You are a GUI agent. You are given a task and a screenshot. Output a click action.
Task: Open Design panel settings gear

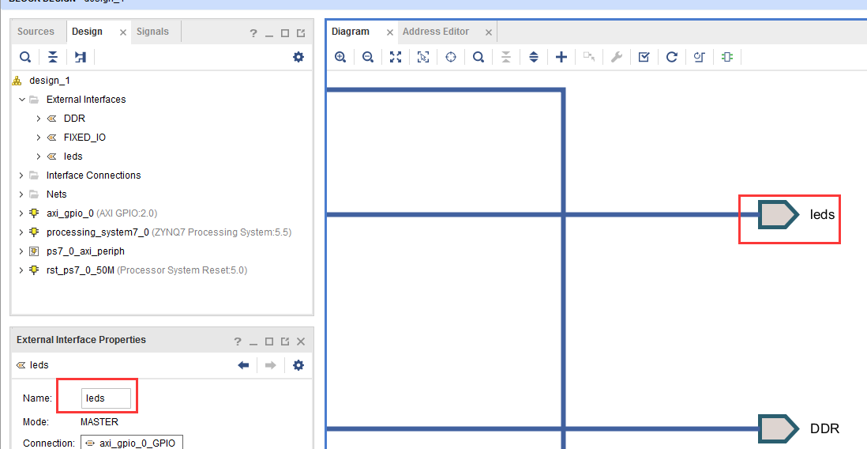(298, 56)
